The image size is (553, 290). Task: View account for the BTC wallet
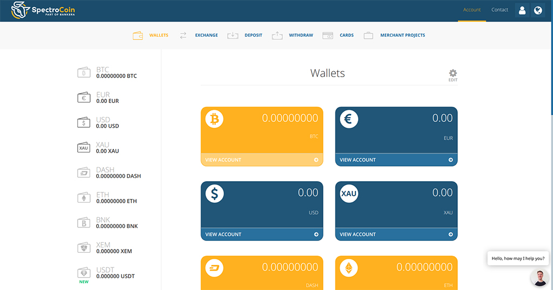262,160
